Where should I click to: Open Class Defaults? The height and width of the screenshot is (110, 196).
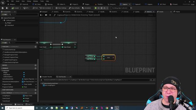click(74, 8)
